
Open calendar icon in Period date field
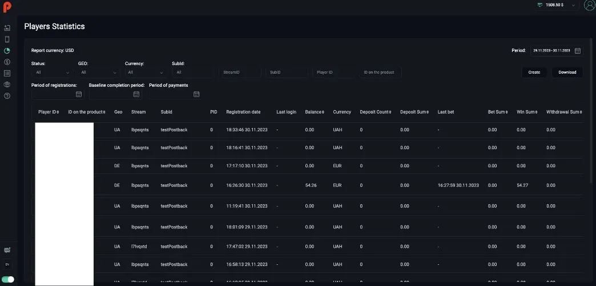click(578, 51)
